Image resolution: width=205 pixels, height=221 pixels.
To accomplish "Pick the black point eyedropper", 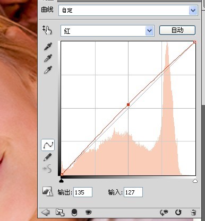I will tap(48, 46).
